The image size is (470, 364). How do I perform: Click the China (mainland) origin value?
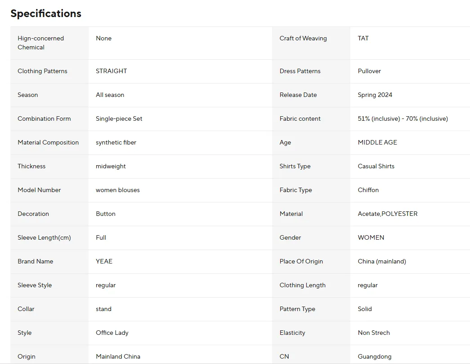(x=381, y=261)
